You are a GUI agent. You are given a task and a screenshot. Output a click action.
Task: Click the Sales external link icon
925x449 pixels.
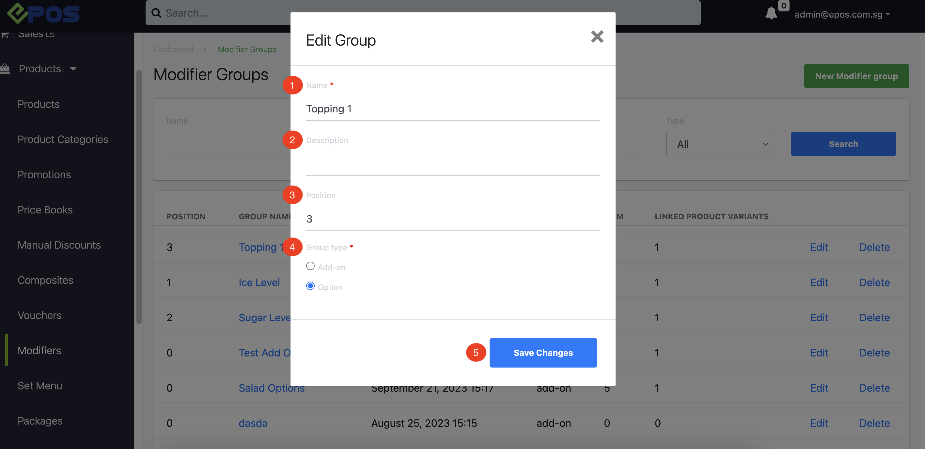click(x=50, y=34)
